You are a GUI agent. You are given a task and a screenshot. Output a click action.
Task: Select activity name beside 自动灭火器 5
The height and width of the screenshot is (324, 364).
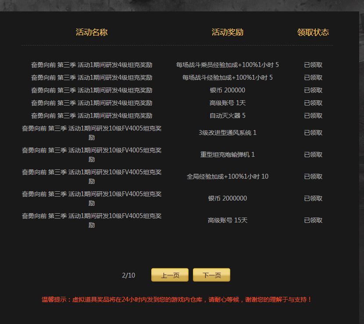coord(92,116)
